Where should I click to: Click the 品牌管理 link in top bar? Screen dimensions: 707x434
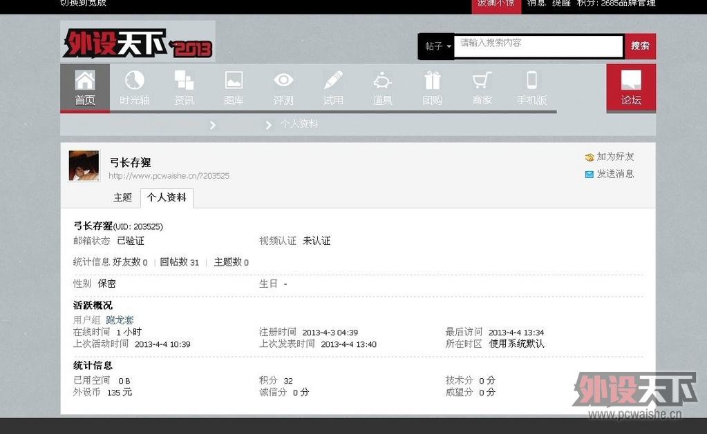[x=637, y=3]
